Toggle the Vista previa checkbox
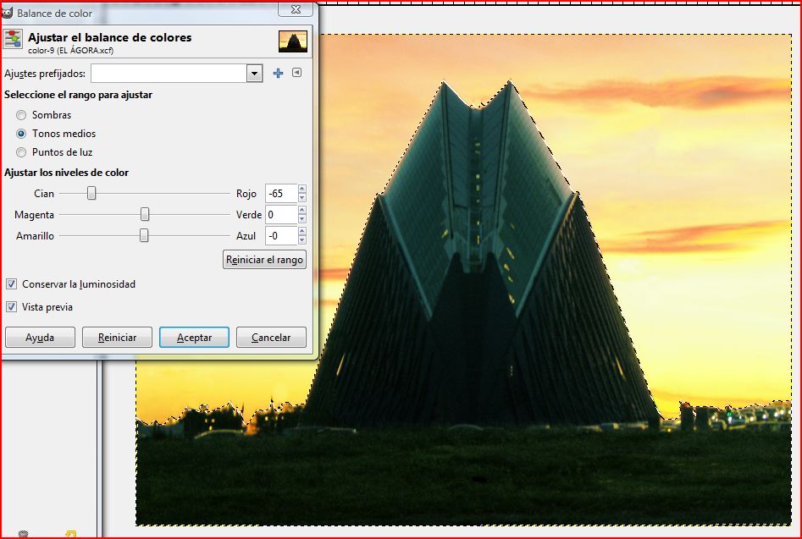The width and height of the screenshot is (802, 539). 11,307
